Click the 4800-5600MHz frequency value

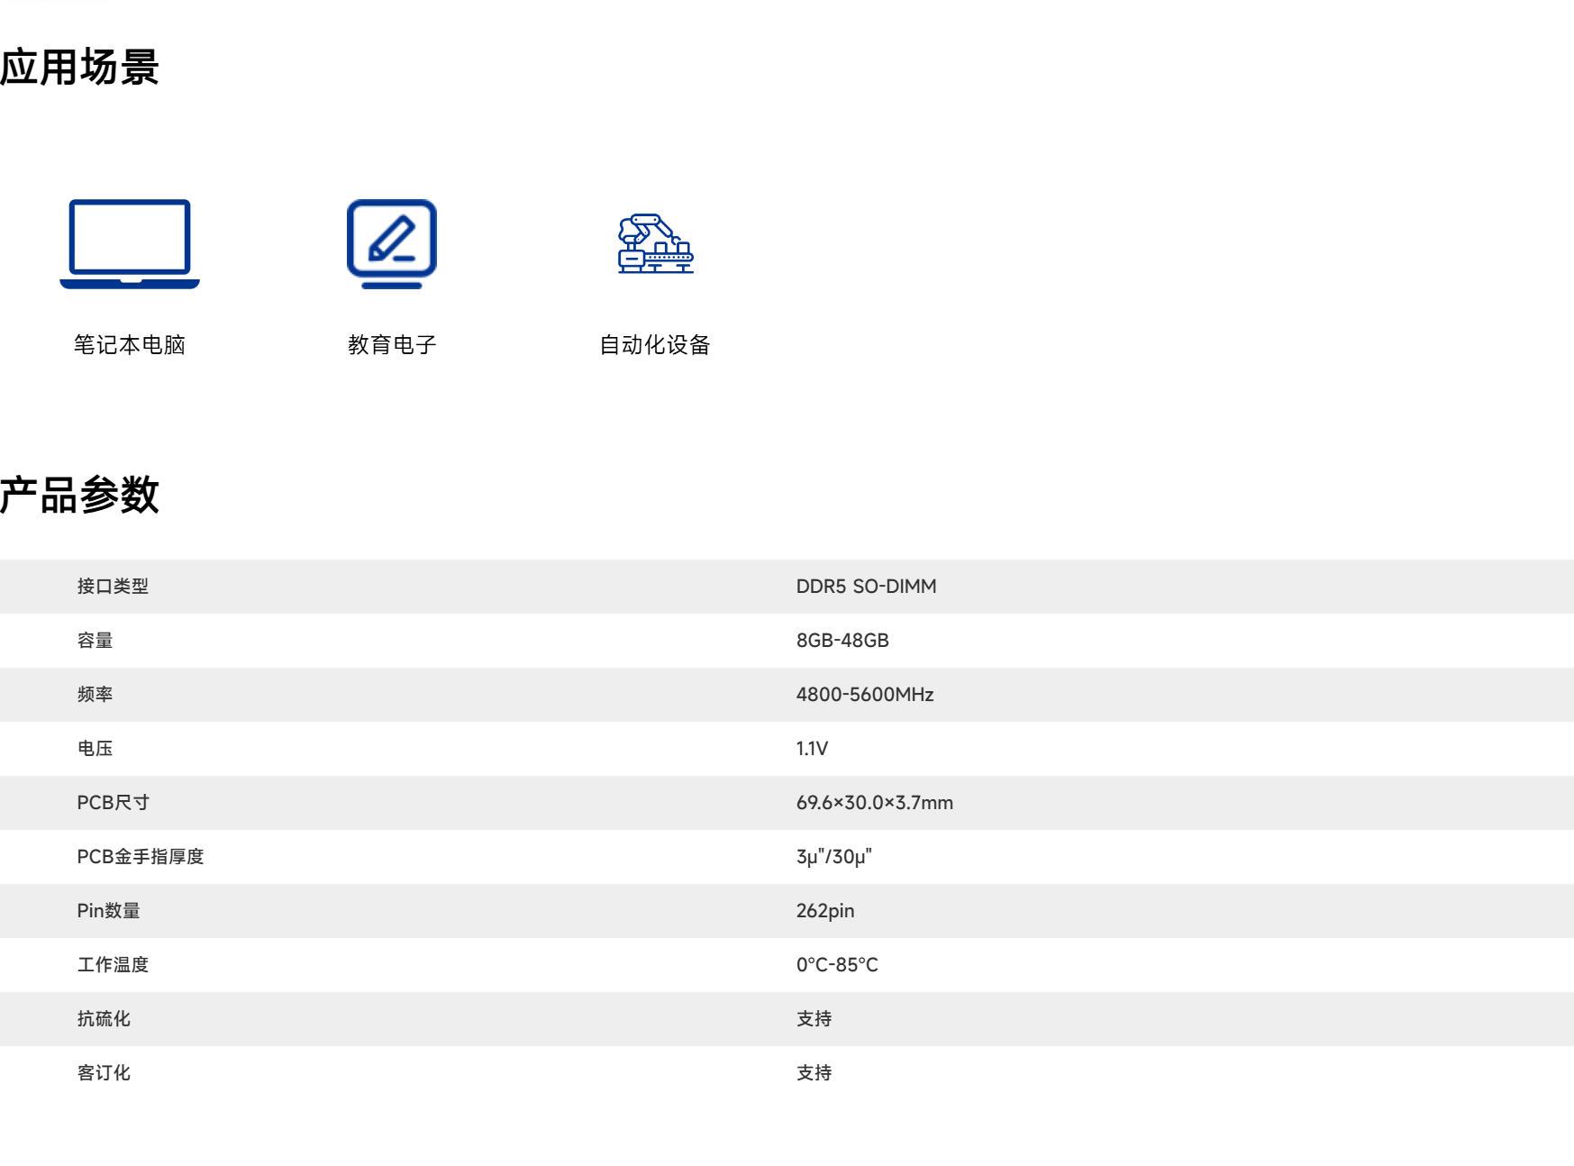click(865, 695)
